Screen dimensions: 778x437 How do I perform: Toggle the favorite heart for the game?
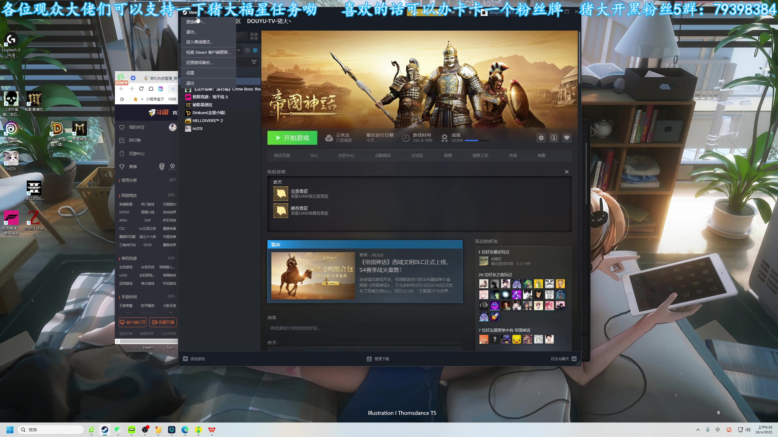click(566, 138)
